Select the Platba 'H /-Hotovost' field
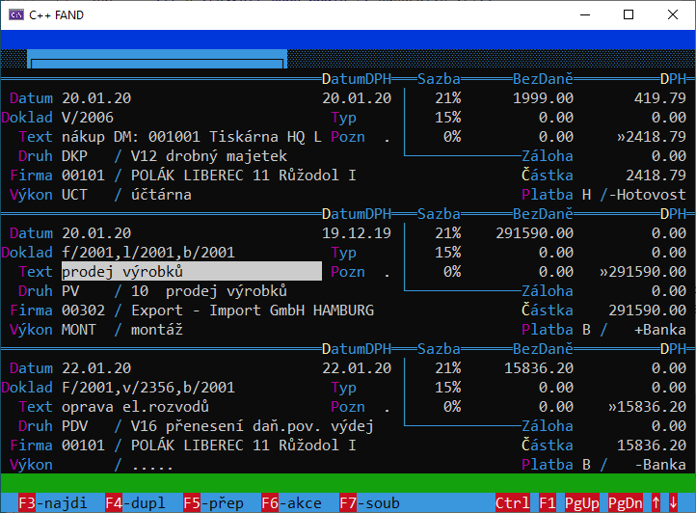Viewport: 696px width, 513px height. click(x=633, y=195)
